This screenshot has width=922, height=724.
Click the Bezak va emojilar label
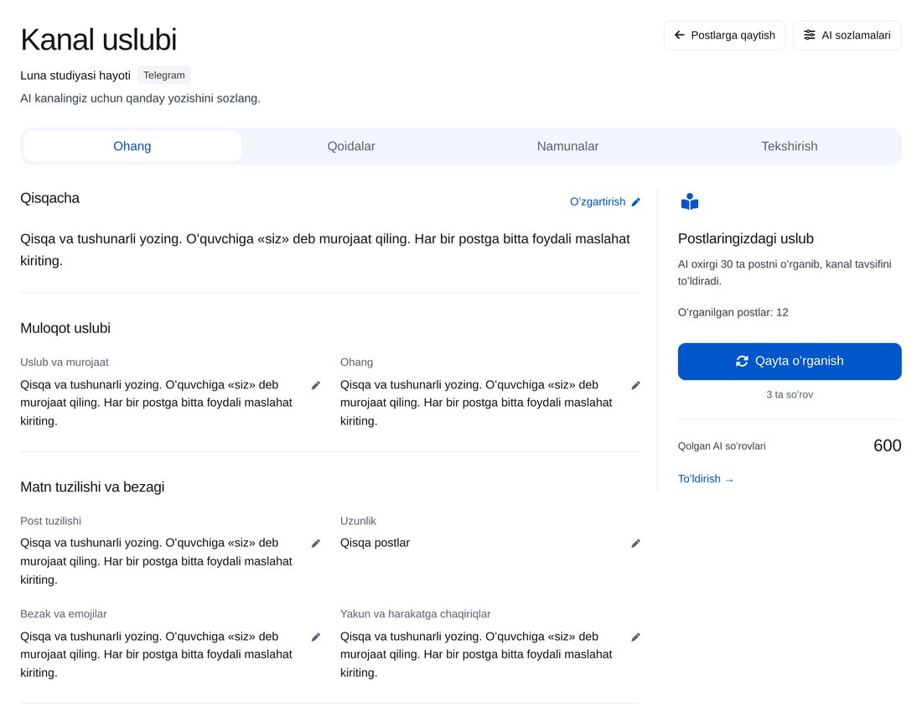[x=64, y=614]
